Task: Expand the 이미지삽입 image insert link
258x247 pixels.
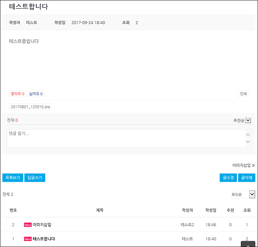Action: pyautogui.click(x=243, y=165)
